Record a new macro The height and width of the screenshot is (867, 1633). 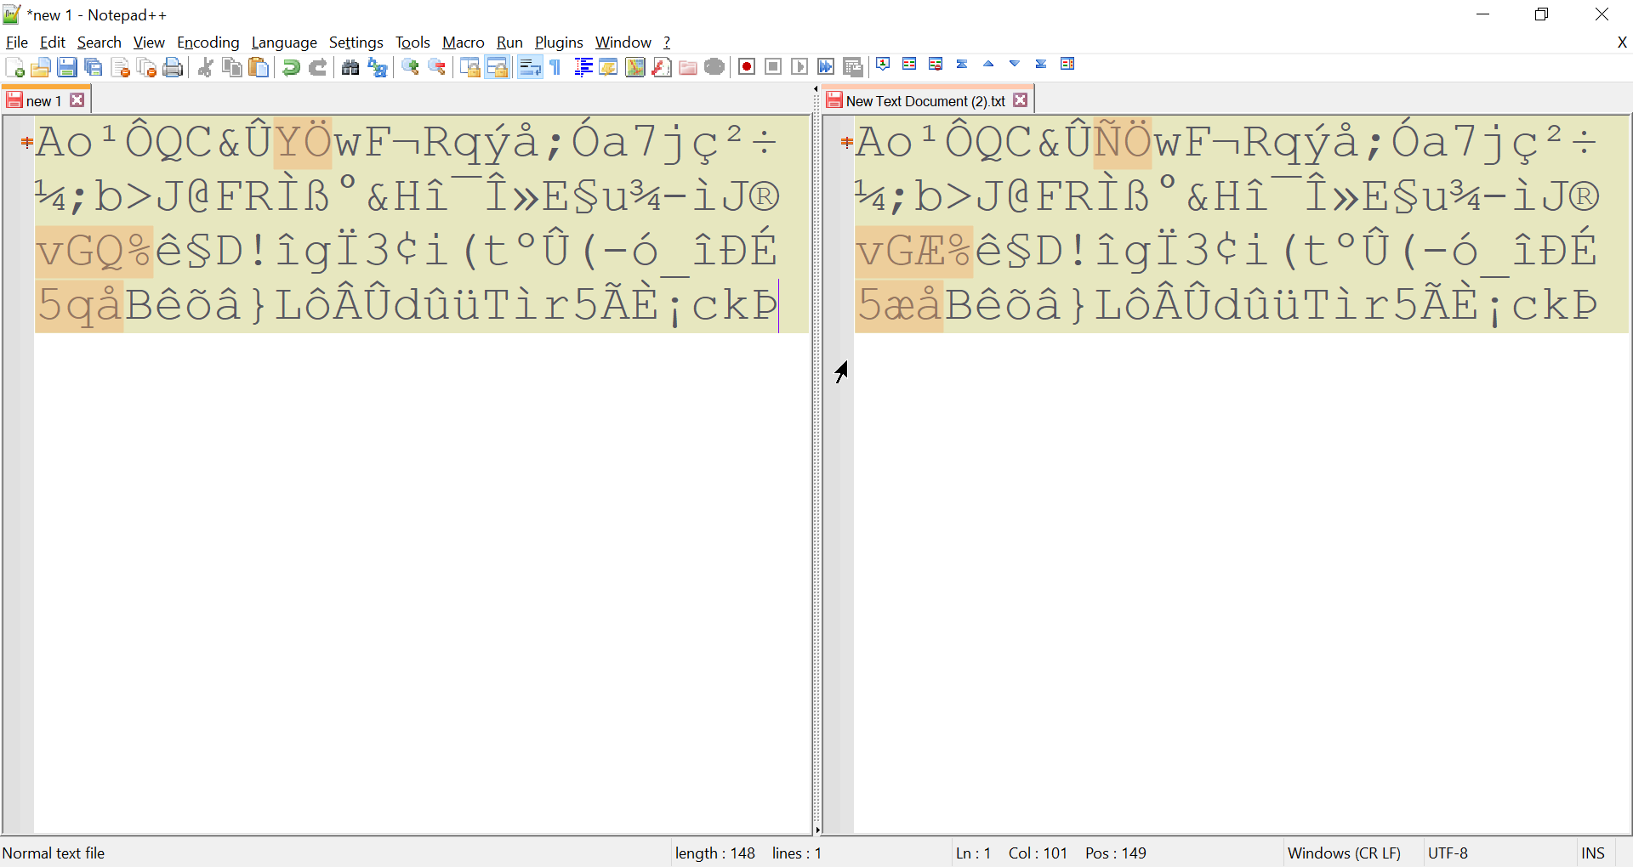(747, 65)
